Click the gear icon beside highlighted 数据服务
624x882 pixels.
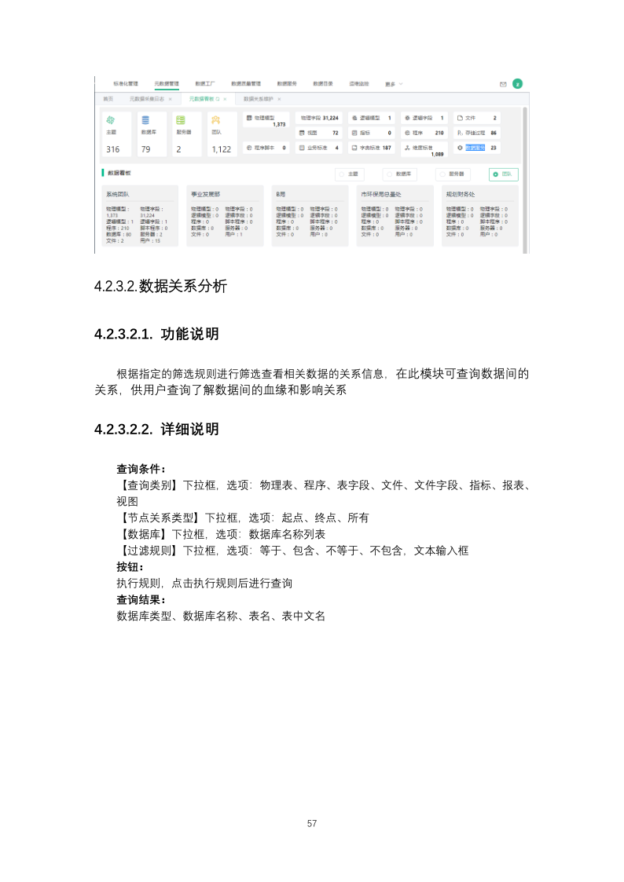click(x=460, y=148)
